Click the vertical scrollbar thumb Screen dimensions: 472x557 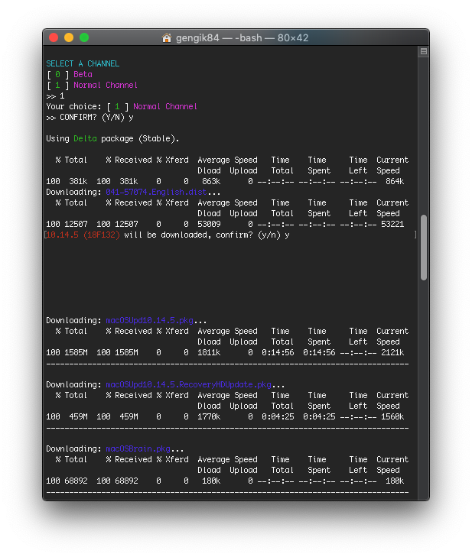423,248
